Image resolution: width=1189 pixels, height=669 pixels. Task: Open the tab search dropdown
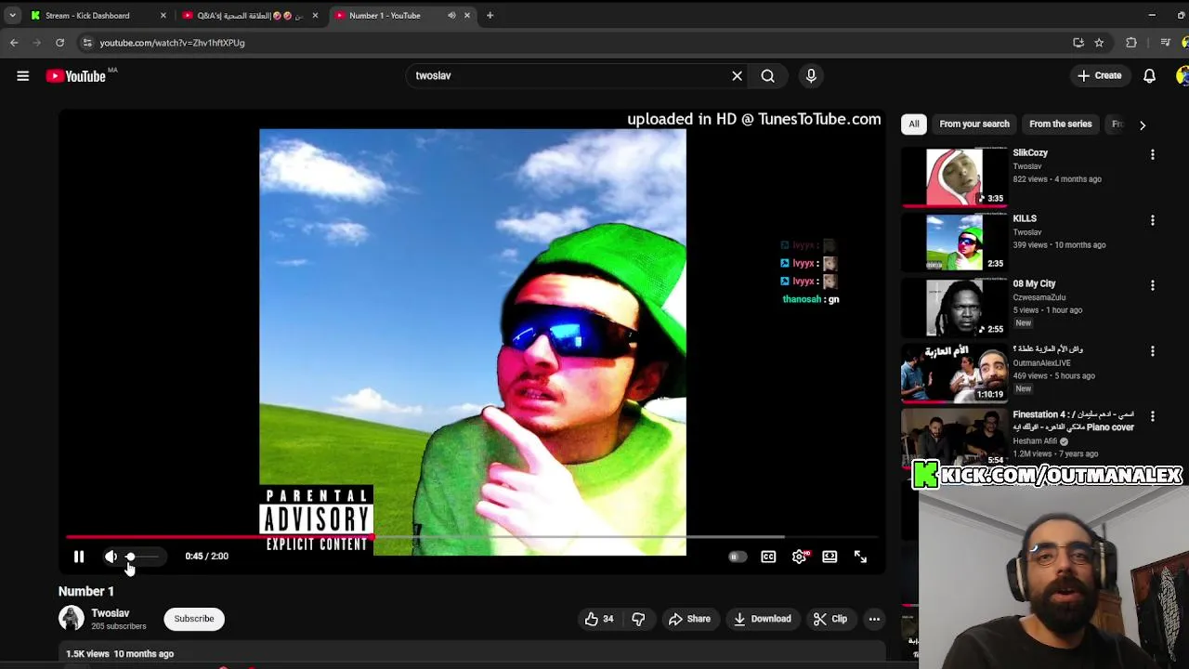coord(12,16)
